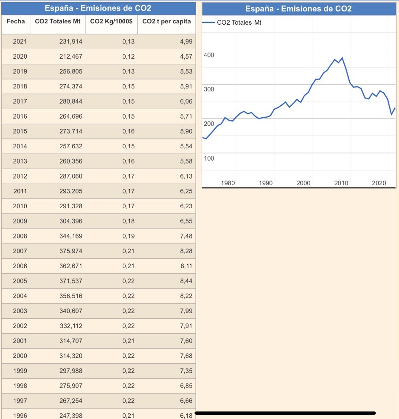Click the blue legend line swatch
The image size is (399, 419).
click(x=208, y=23)
